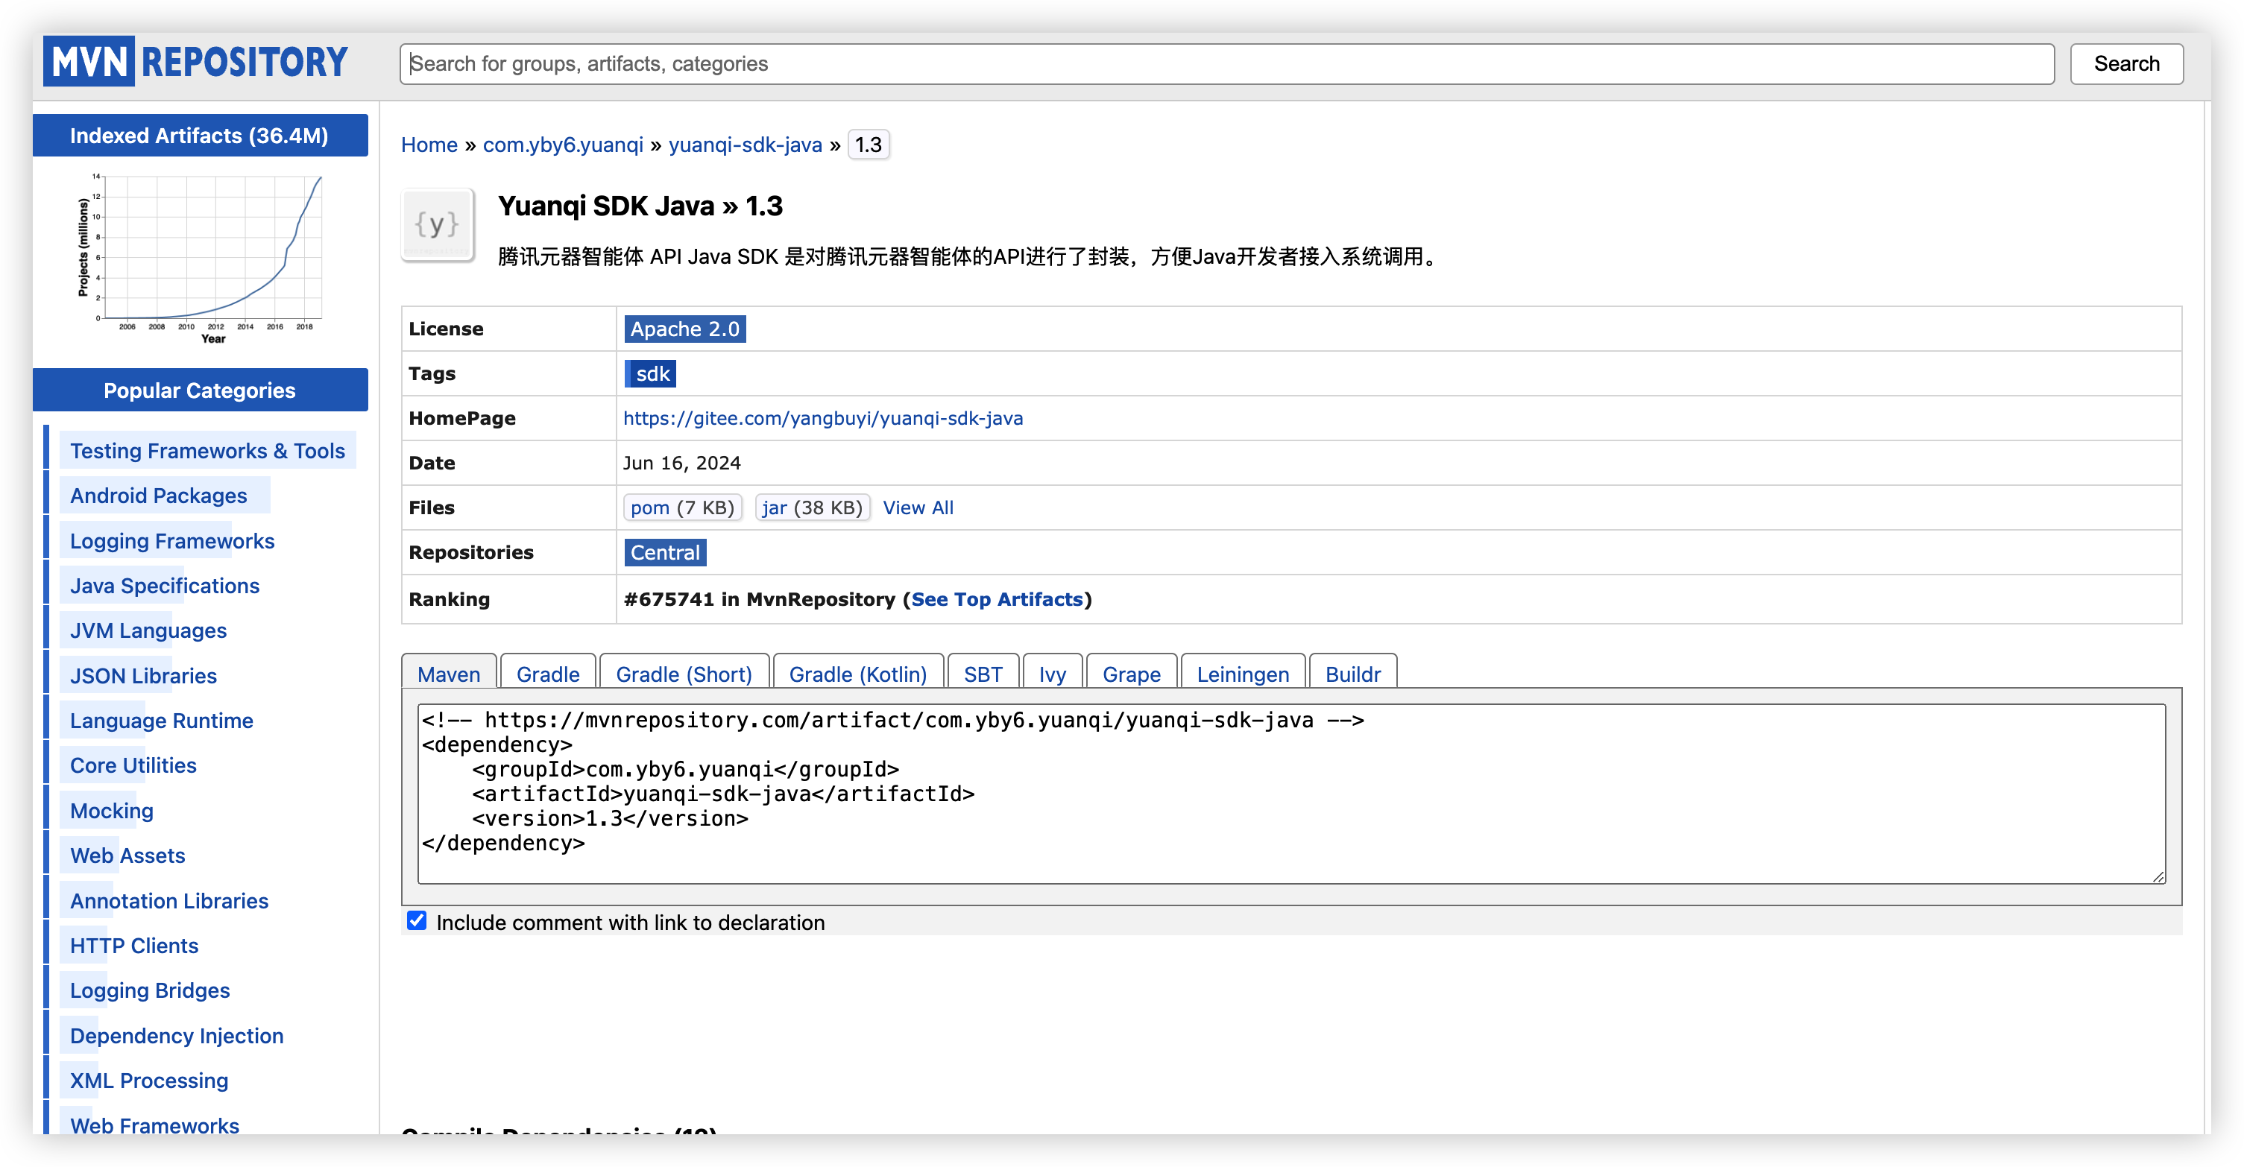
Task: Open the Apache 2.0 license tag
Action: tap(684, 329)
